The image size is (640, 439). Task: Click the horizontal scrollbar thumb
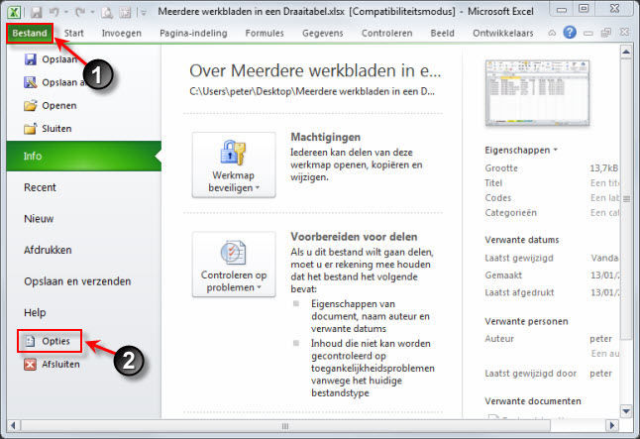pos(285,426)
